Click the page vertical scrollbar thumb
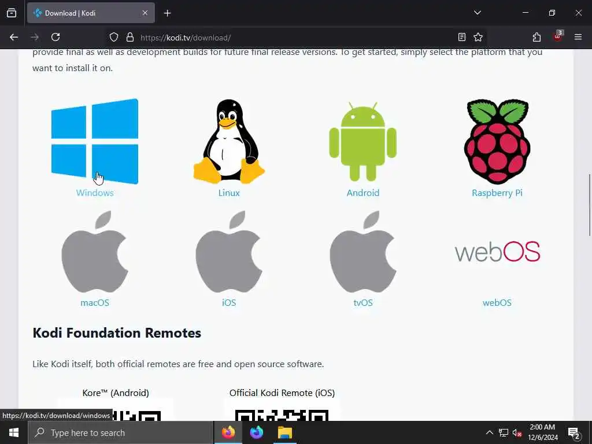Viewport: 592px width, 444px height. click(x=589, y=205)
